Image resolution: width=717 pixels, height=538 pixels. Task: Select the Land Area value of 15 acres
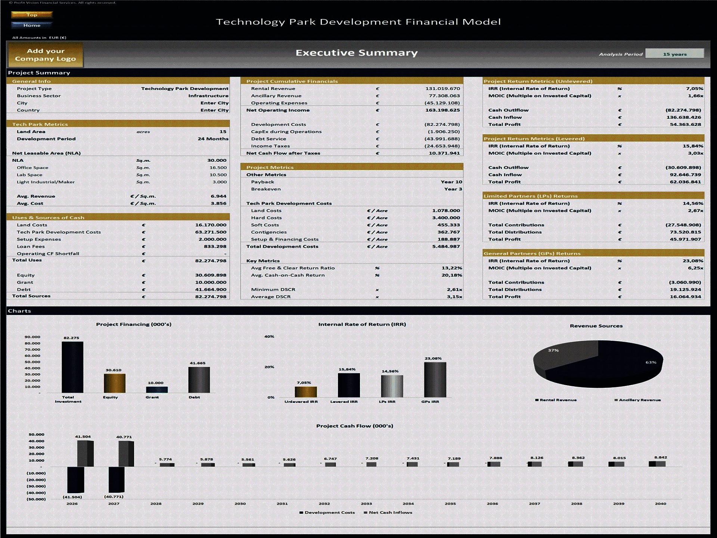click(223, 132)
